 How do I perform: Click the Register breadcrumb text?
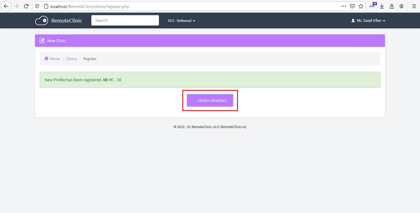pyautogui.click(x=90, y=58)
